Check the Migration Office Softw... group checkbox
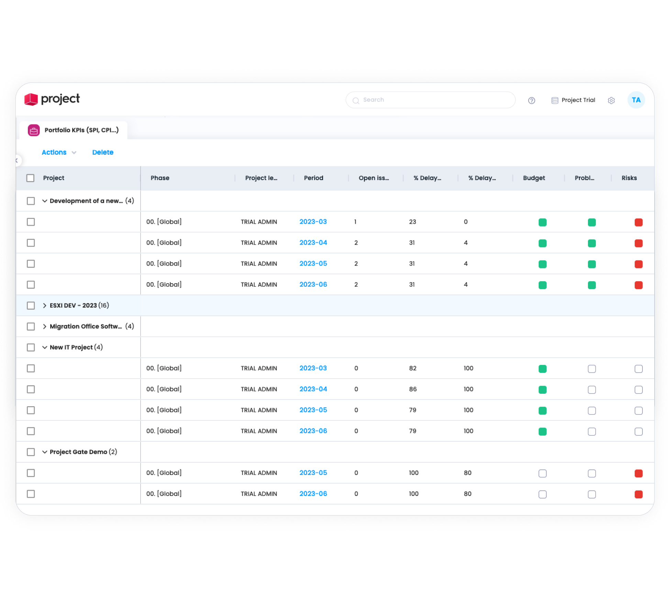 coord(31,326)
